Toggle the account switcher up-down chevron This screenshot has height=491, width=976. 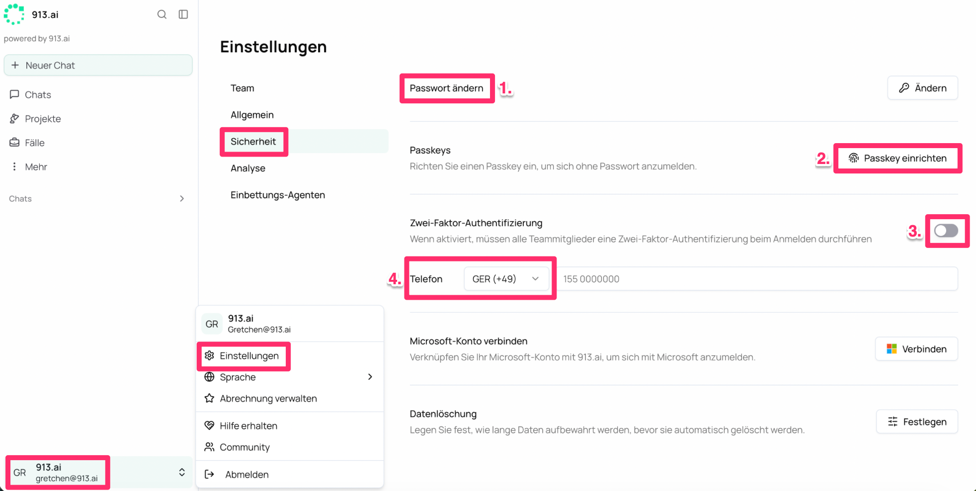pos(182,472)
